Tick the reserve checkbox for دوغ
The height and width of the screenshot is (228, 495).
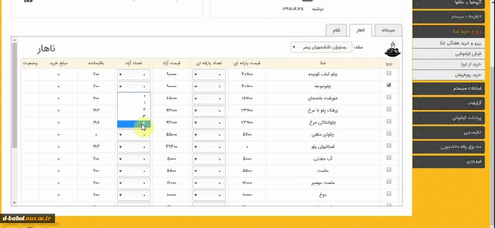(389, 193)
